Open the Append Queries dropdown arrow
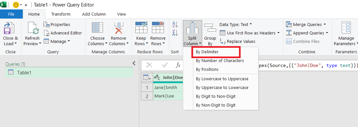Image resolution: width=358 pixels, height=127 pixels. click(327, 33)
